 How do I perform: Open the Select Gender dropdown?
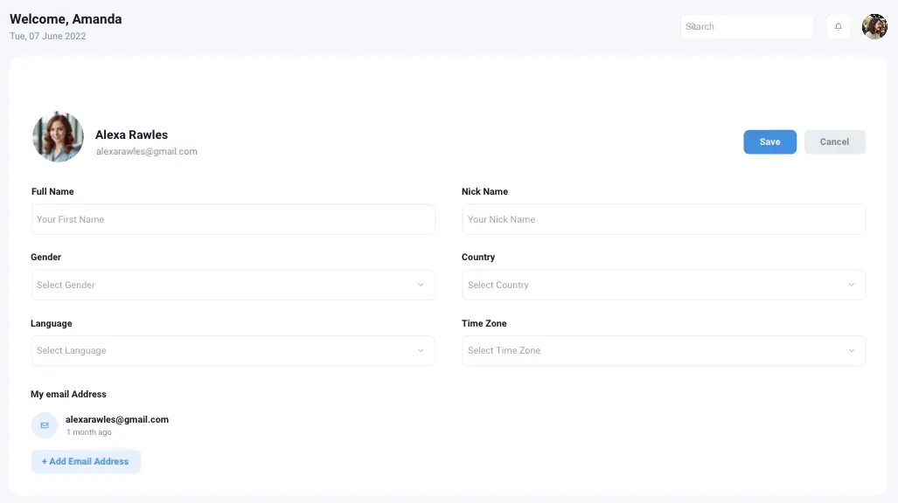[x=233, y=285]
